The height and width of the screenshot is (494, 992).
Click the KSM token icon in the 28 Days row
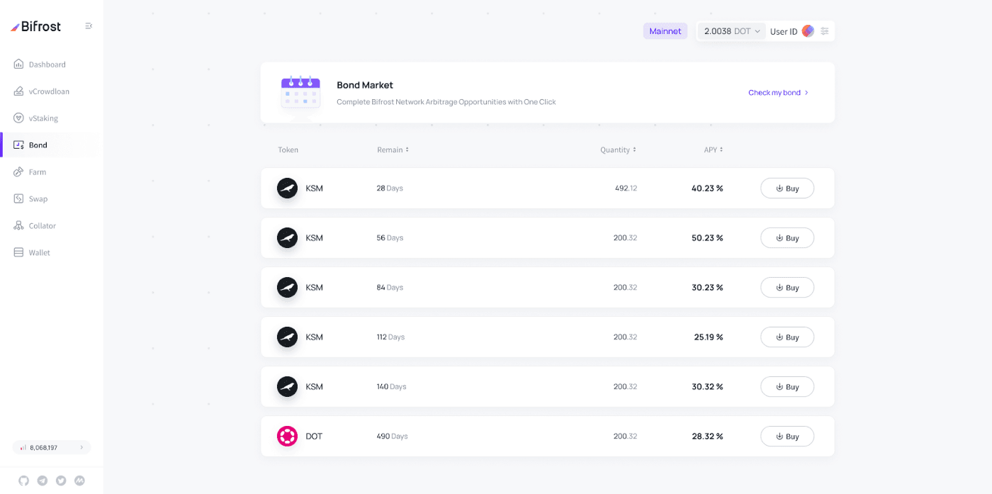pyautogui.click(x=287, y=189)
